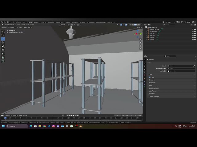Select the Scale tool
The width and height of the screenshot is (197, 147).
click(3, 46)
